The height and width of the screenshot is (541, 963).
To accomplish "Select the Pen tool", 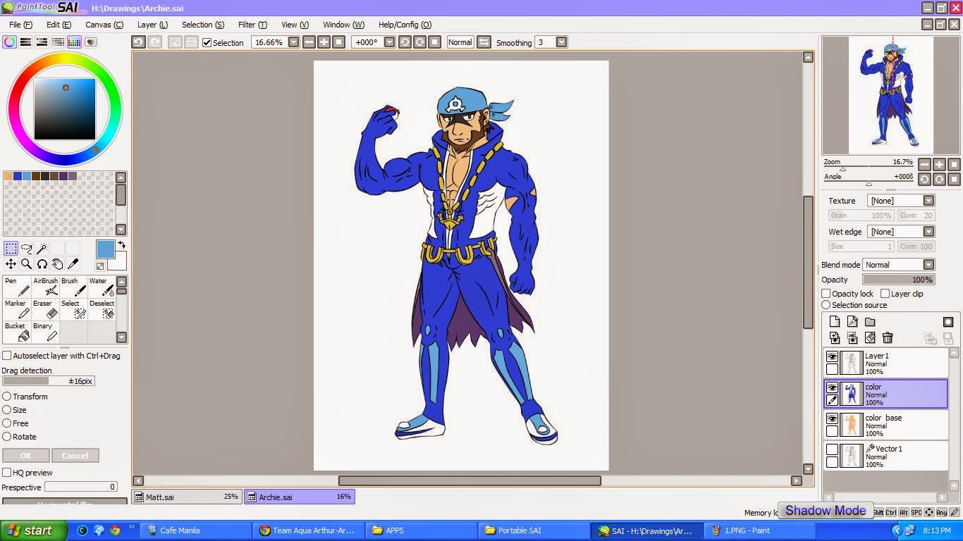I will (17, 287).
